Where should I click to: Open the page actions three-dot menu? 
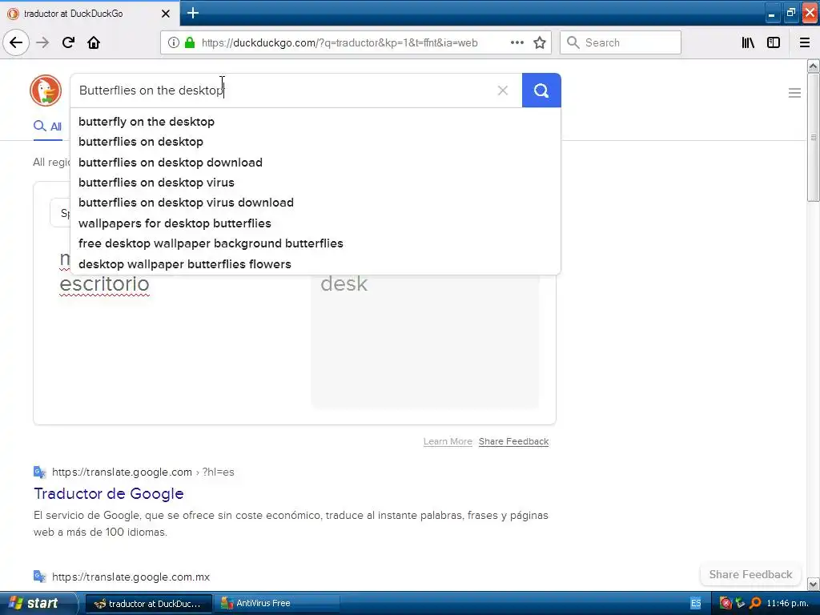click(517, 42)
